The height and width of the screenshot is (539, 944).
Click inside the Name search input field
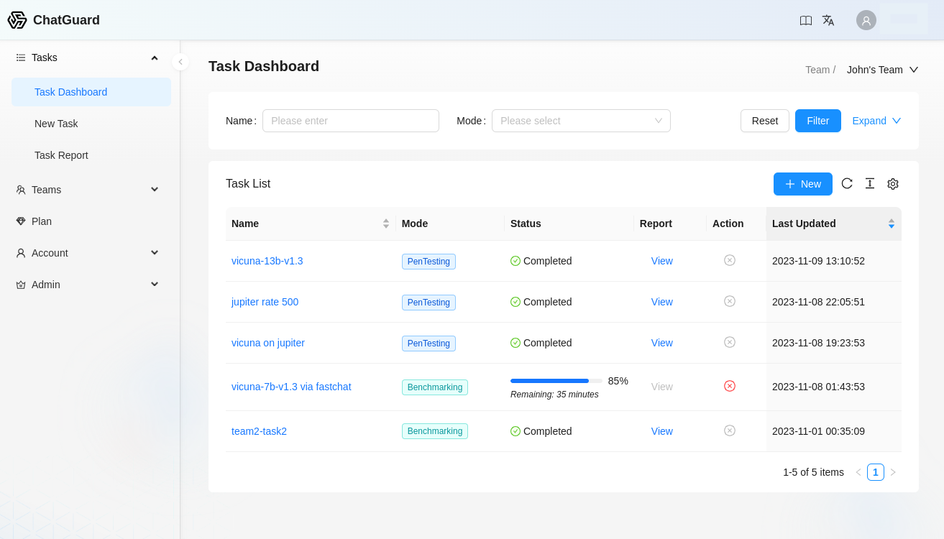point(350,120)
